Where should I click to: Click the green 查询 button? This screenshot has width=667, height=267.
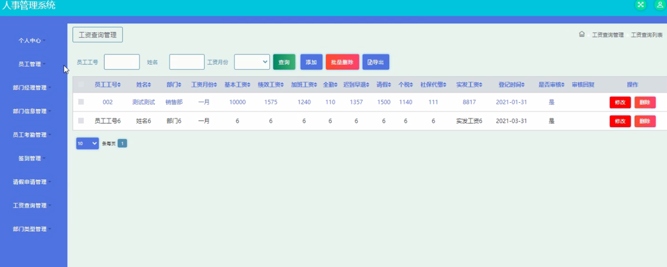coord(284,62)
